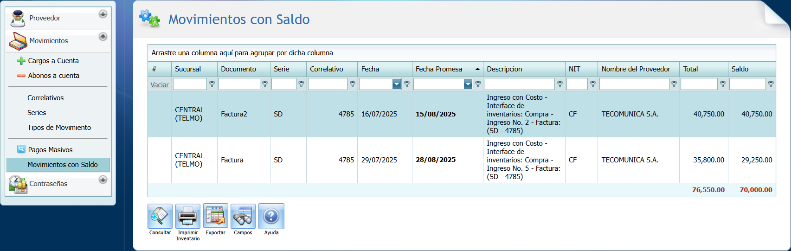Click filter funnel icon for Fecha Promesa column
This screenshot has width=791, height=251.
478,84
